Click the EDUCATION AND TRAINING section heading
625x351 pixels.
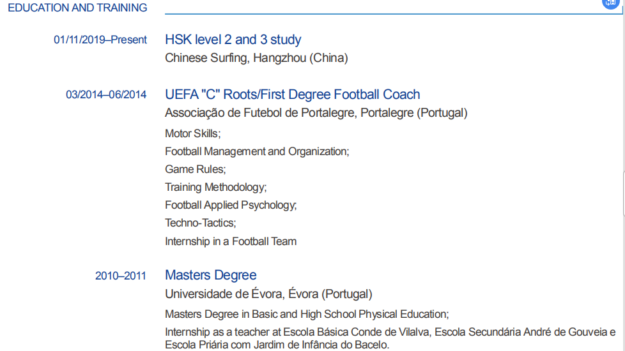point(77,8)
